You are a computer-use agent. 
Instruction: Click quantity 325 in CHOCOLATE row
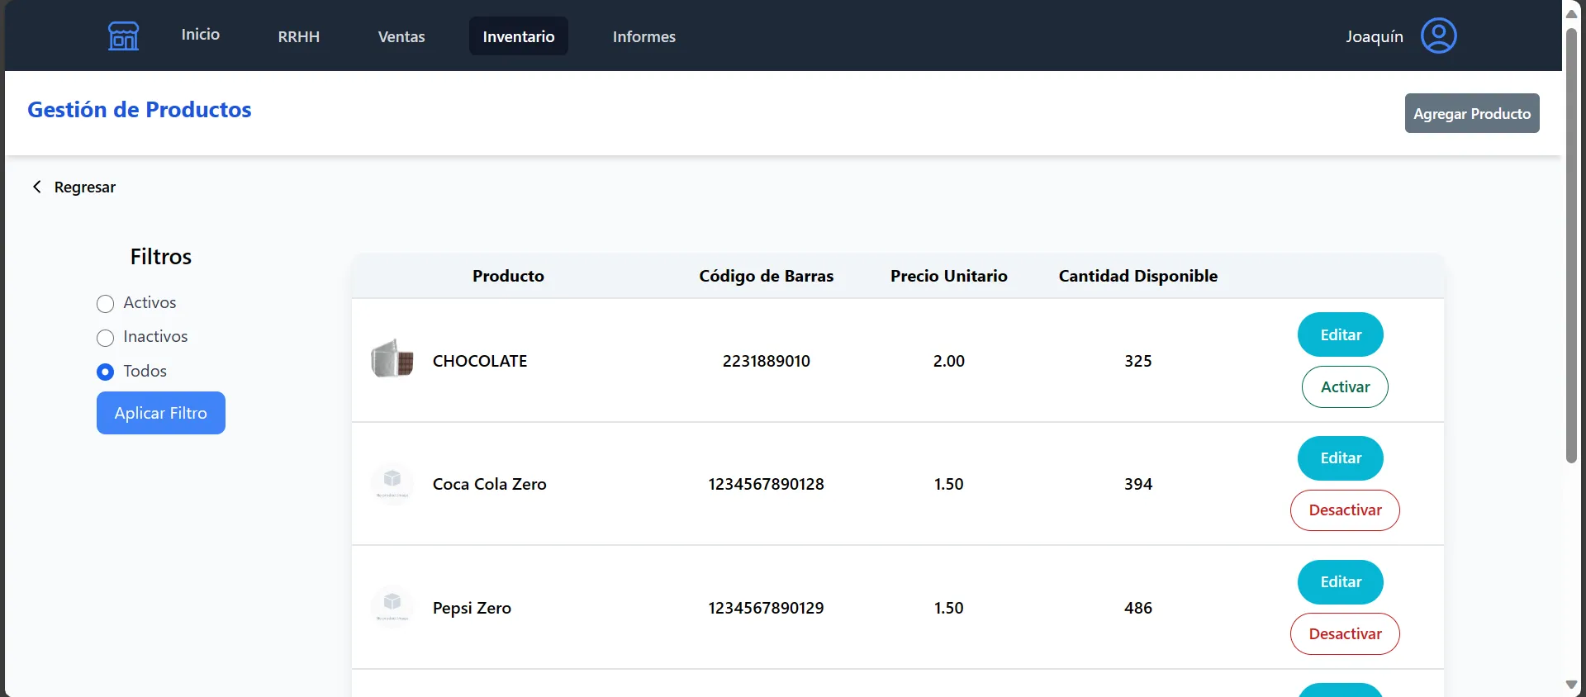pyautogui.click(x=1138, y=361)
